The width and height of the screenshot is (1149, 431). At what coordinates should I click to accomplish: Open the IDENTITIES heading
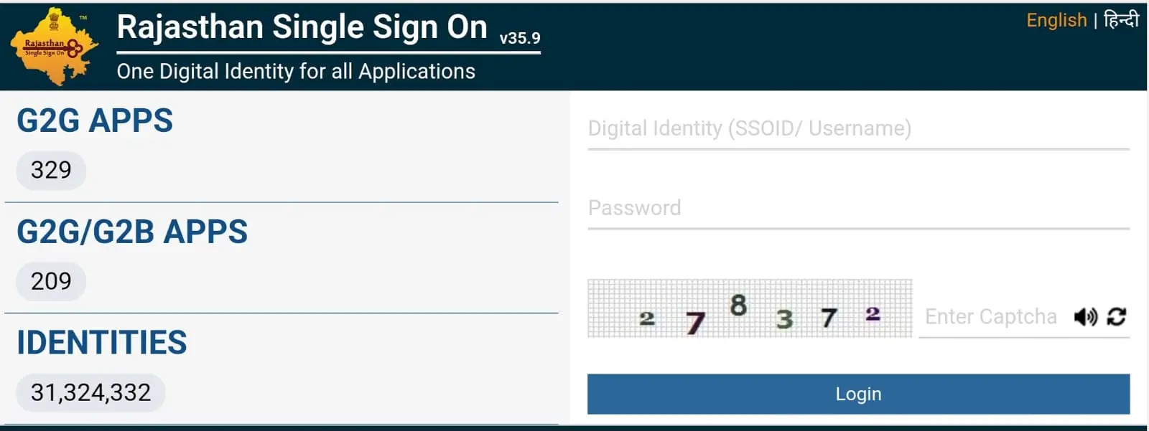(102, 343)
